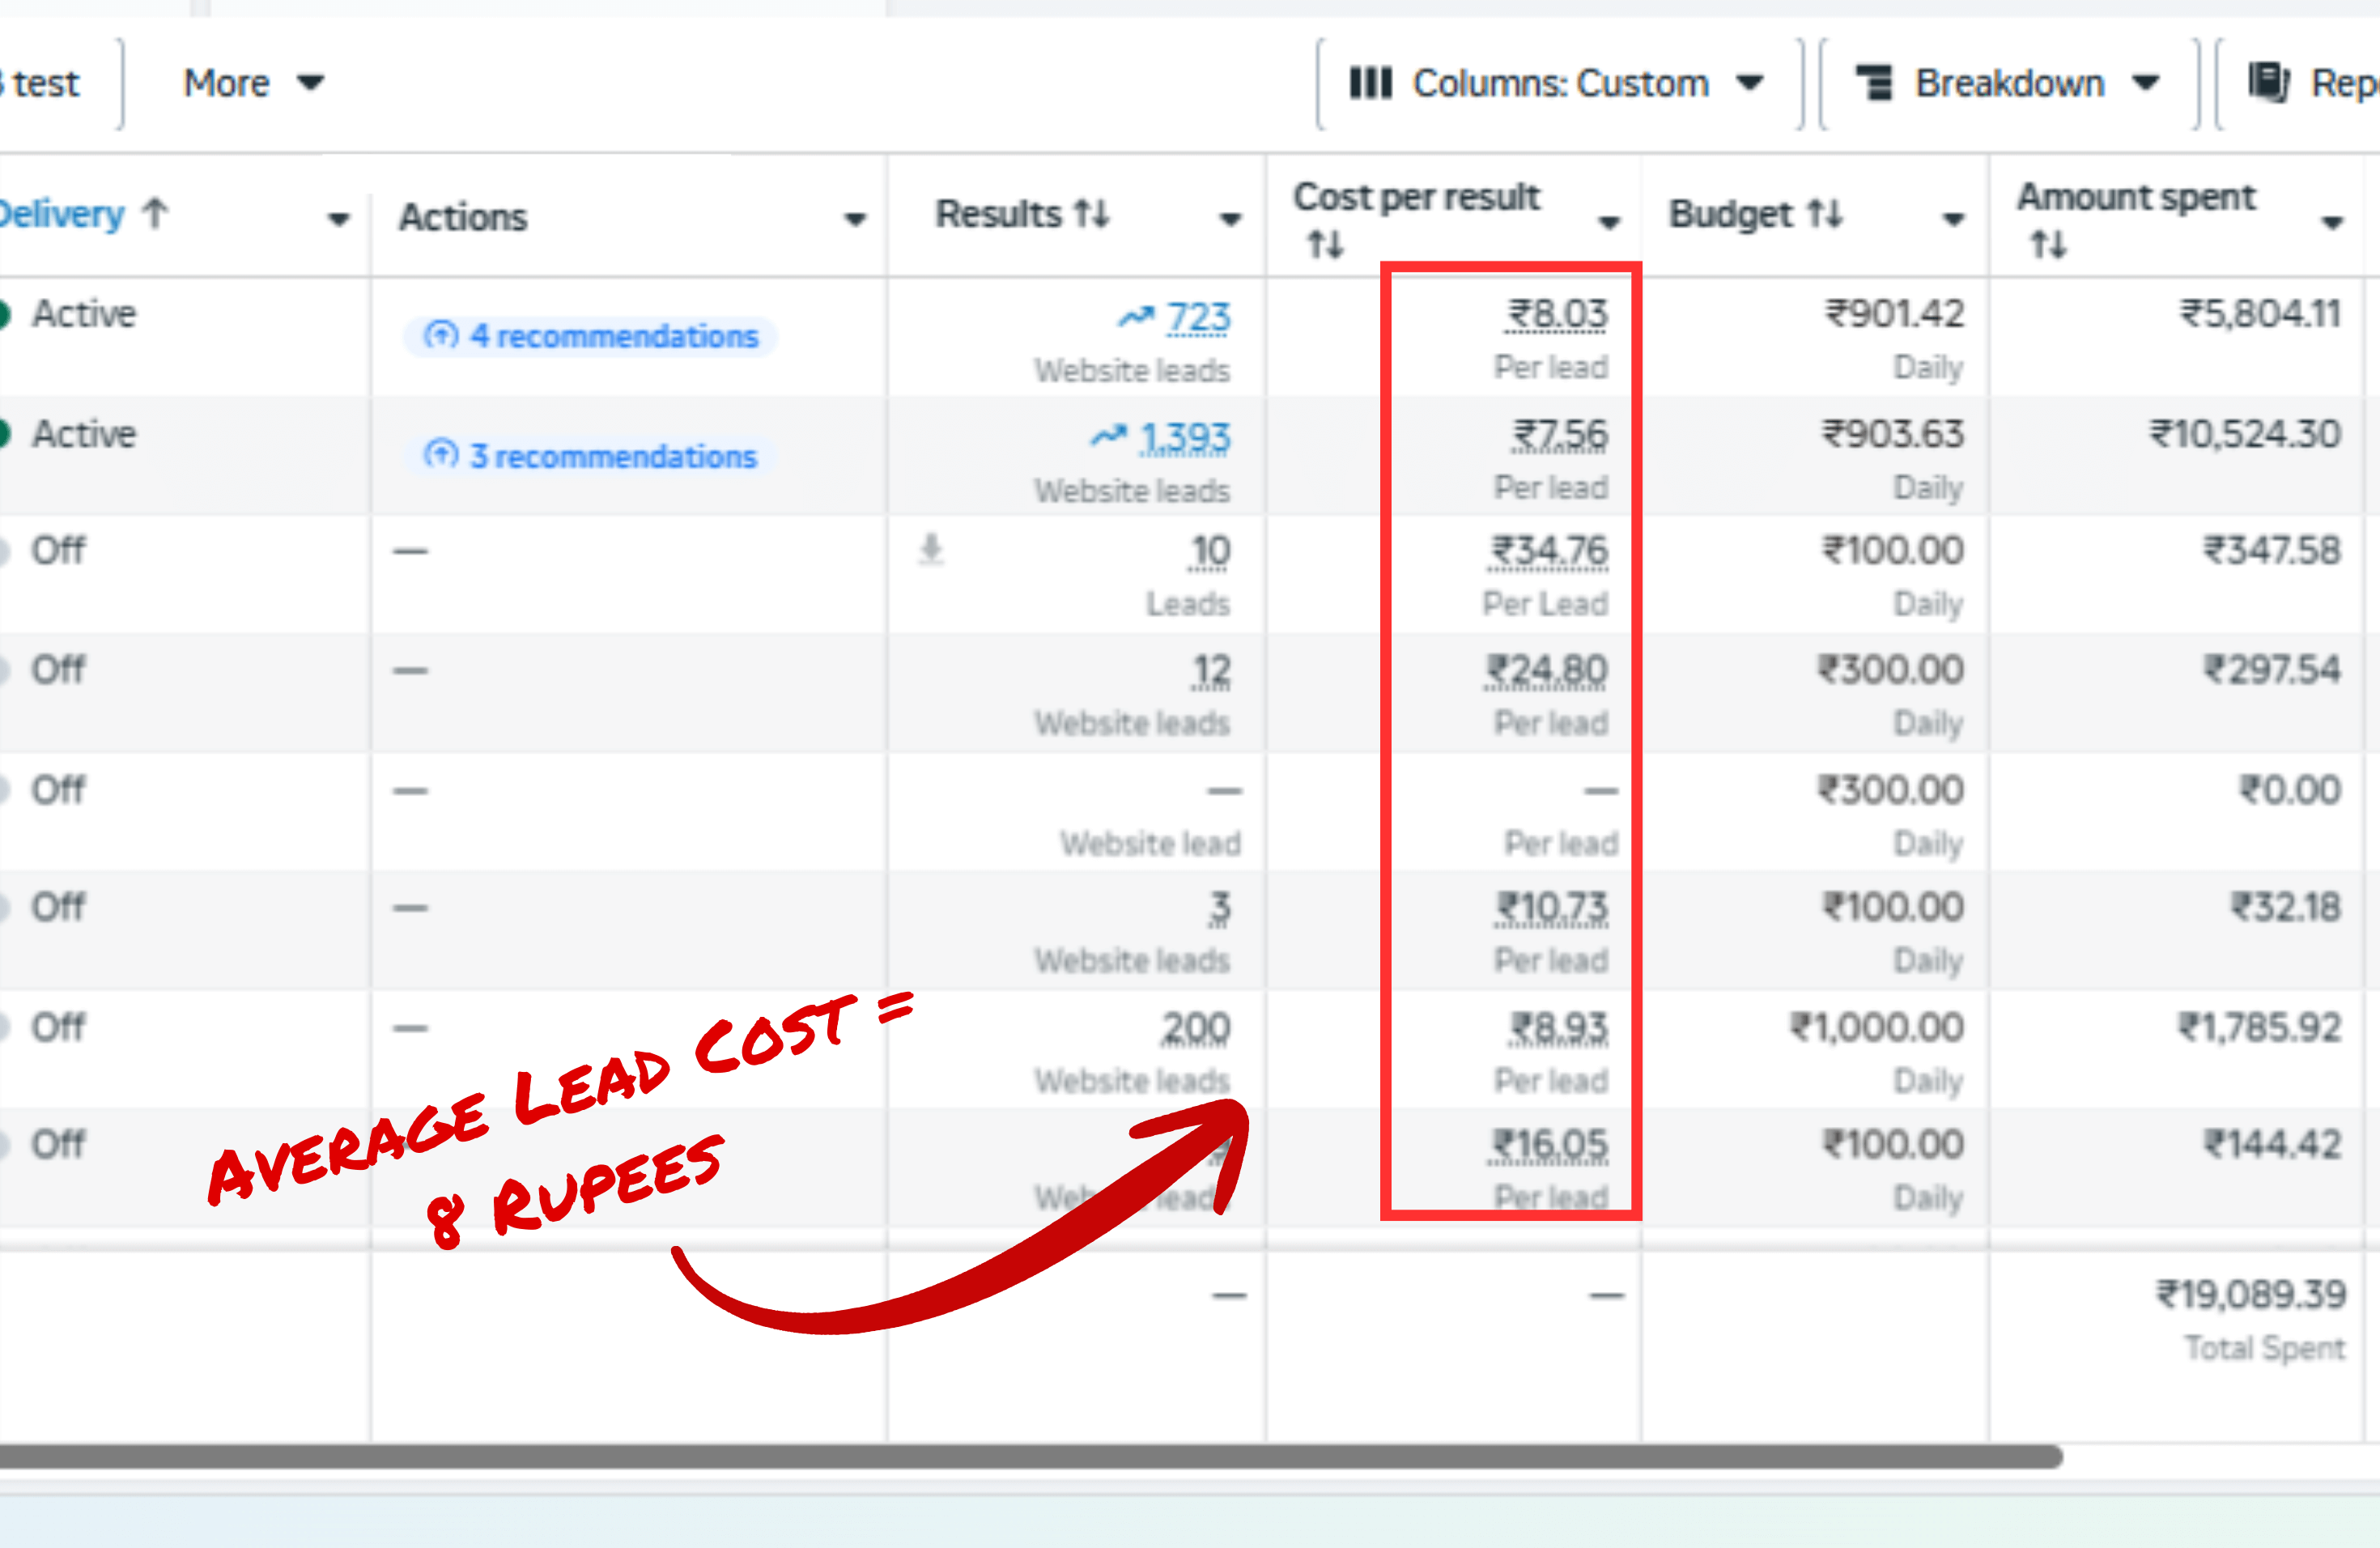The image size is (2380, 1548).
Task: Click the Breakdown stacked-lines icon
Action: click(1874, 83)
